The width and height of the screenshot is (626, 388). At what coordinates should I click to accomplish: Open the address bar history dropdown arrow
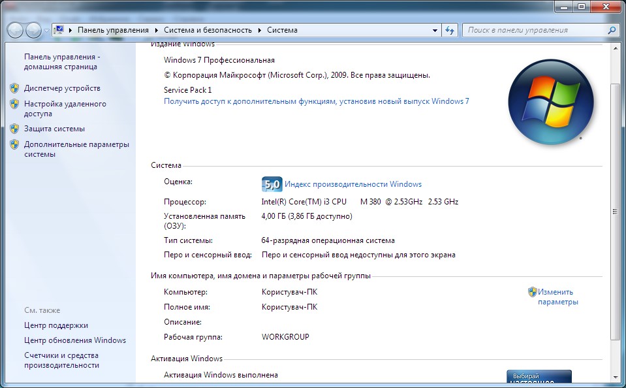pos(435,30)
